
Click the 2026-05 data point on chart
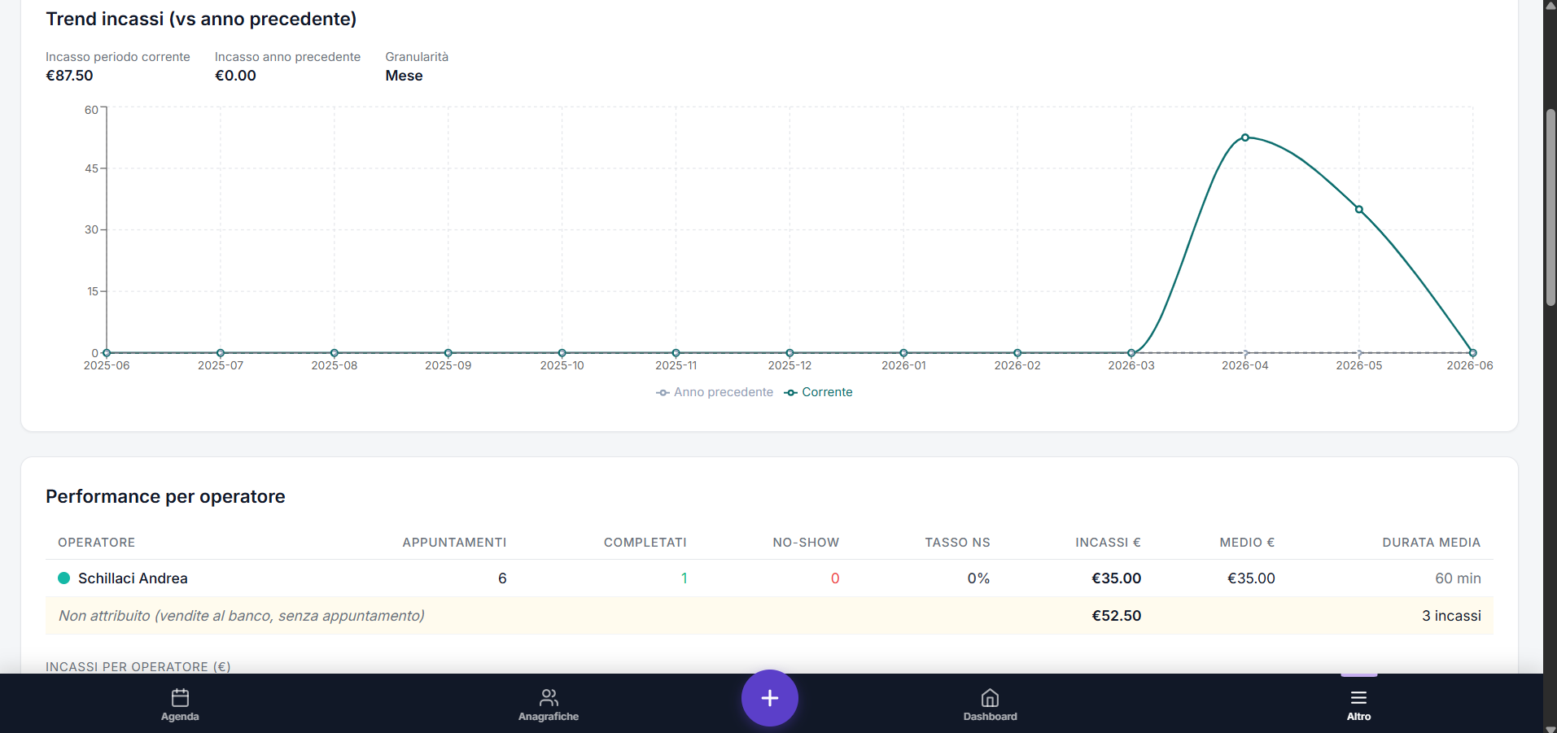tap(1359, 209)
